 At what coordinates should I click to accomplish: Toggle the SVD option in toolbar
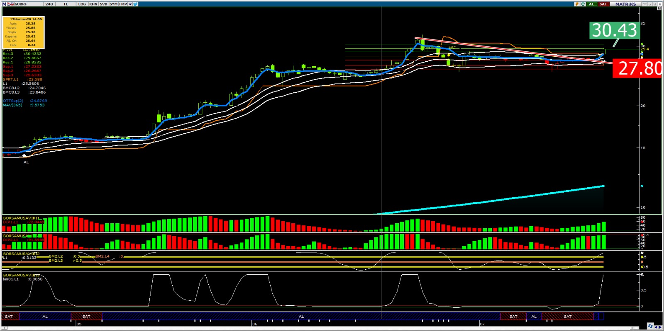click(103, 4)
